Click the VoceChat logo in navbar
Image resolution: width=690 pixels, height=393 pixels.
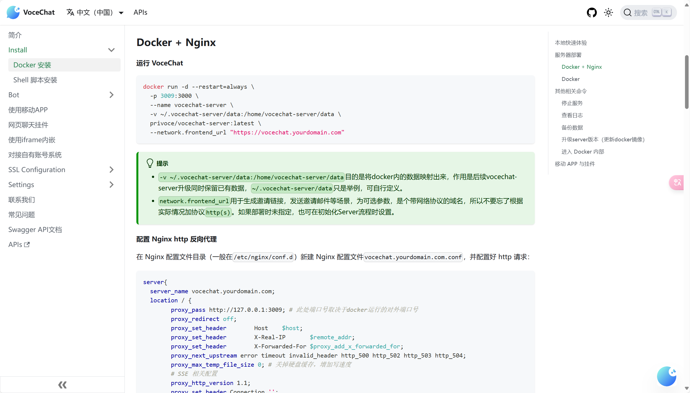coord(13,12)
